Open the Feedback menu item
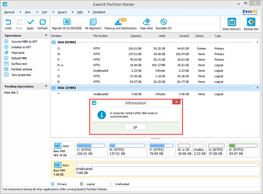The height and width of the screenshot is (194, 263). click(99, 12)
